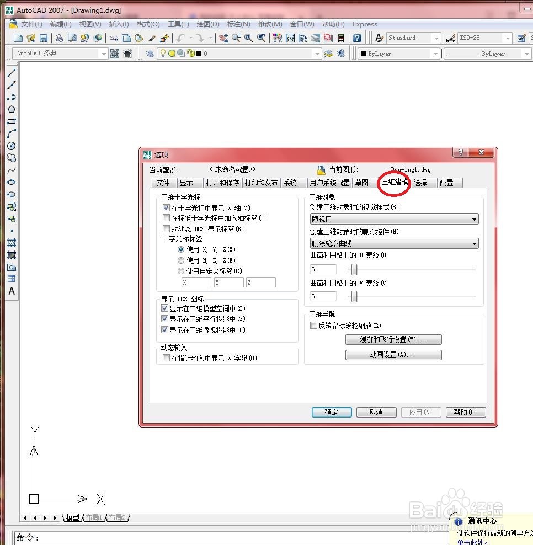Image resolution: width=533 pixels, height=545 pixels.
Task: Open the 格式(O) menu
Action: (x=148, y=24)
